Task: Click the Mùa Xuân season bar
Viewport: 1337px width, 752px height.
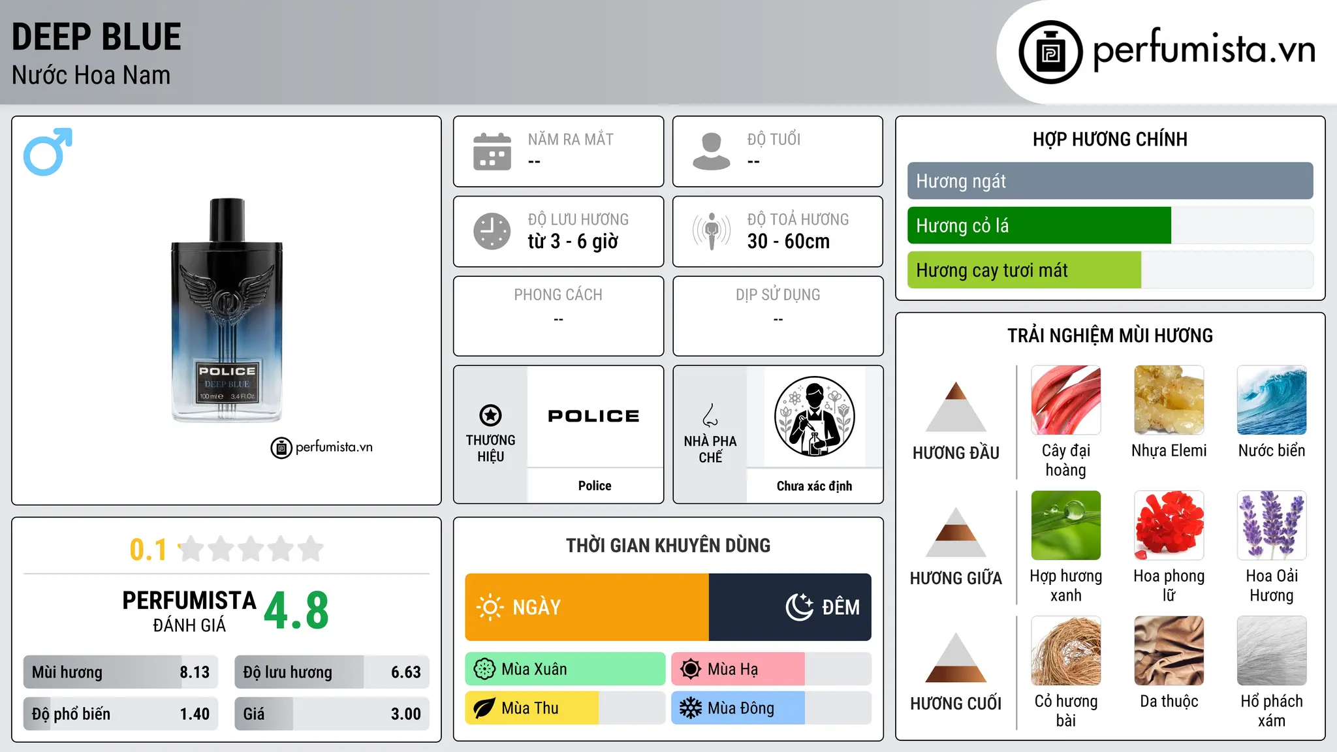Action: (565, 669)
